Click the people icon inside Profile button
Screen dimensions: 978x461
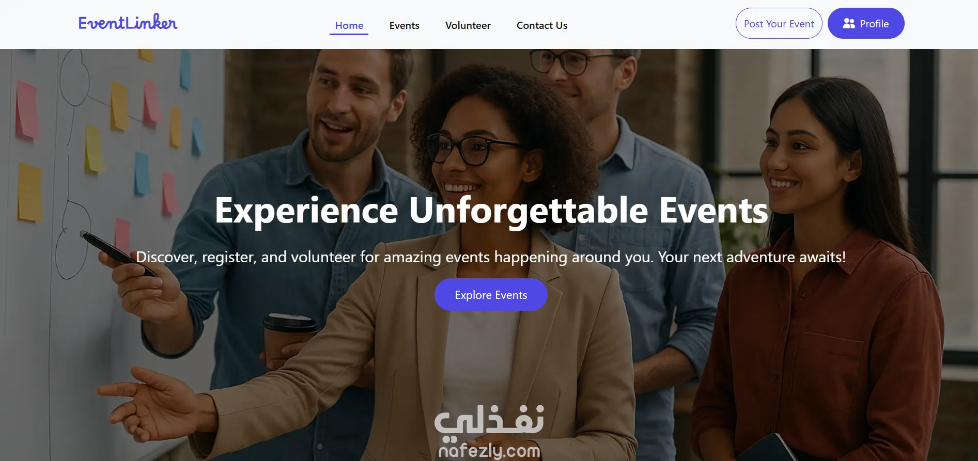tap(849, 24)
